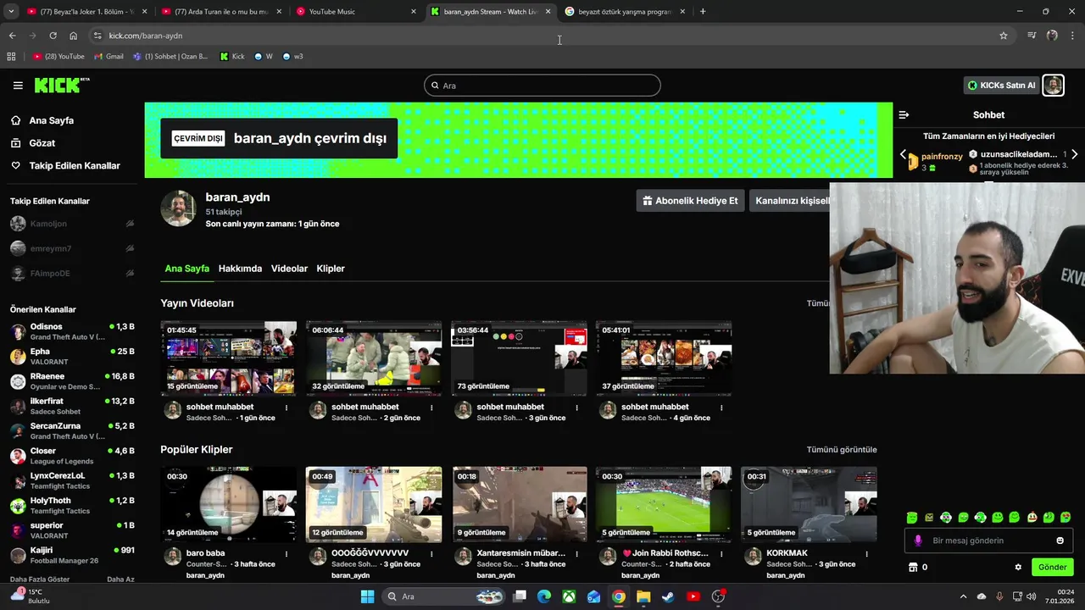Screen dimensions: 1085x610
Task: Open the Kick hamburger menu
Action: 18,86
